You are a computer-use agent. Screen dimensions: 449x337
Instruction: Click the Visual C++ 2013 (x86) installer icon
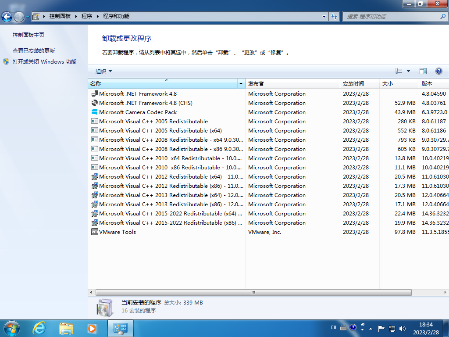tap(95, 204)
